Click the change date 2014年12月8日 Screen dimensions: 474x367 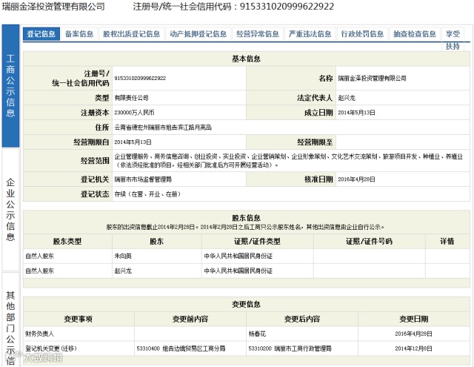413,348
